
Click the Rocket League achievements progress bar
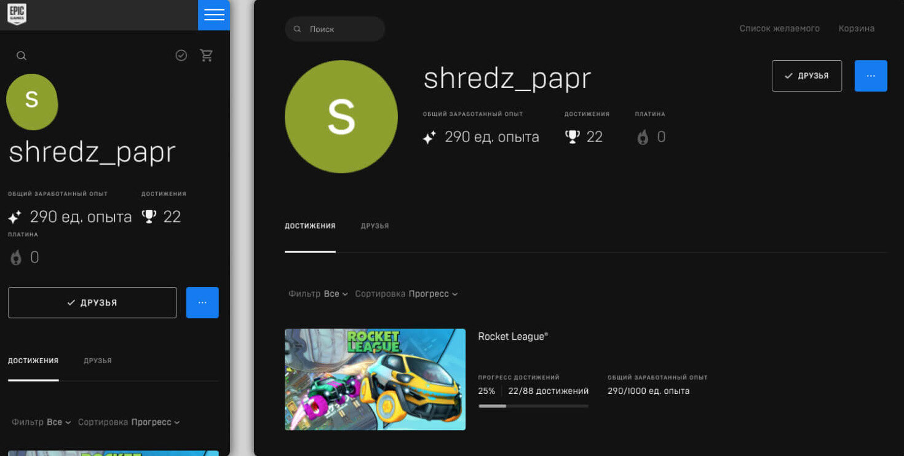click(533, 406)
